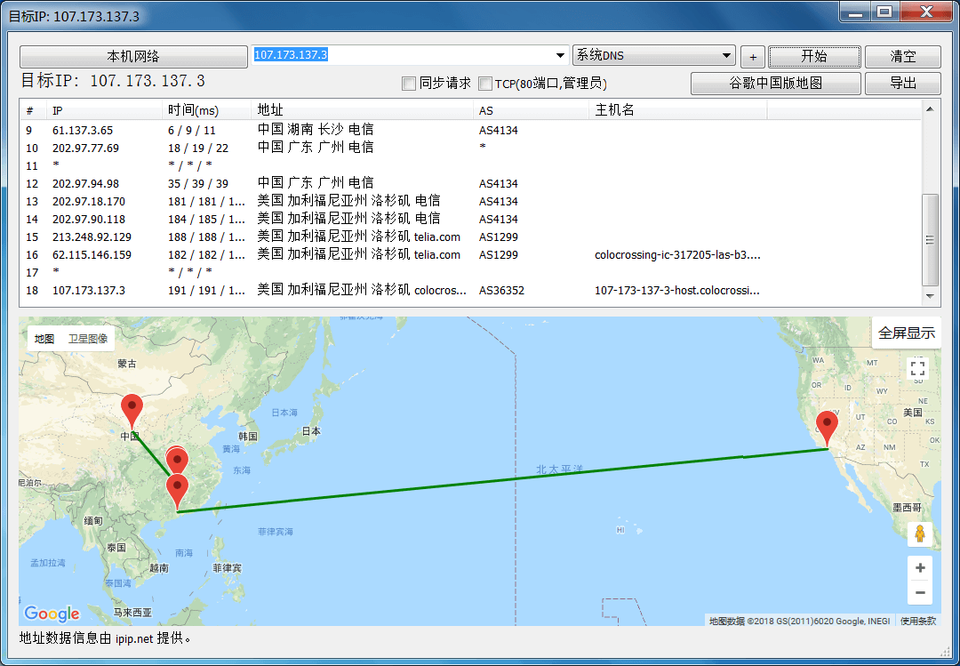Open the 使用条款 link on map

(917, 621)
